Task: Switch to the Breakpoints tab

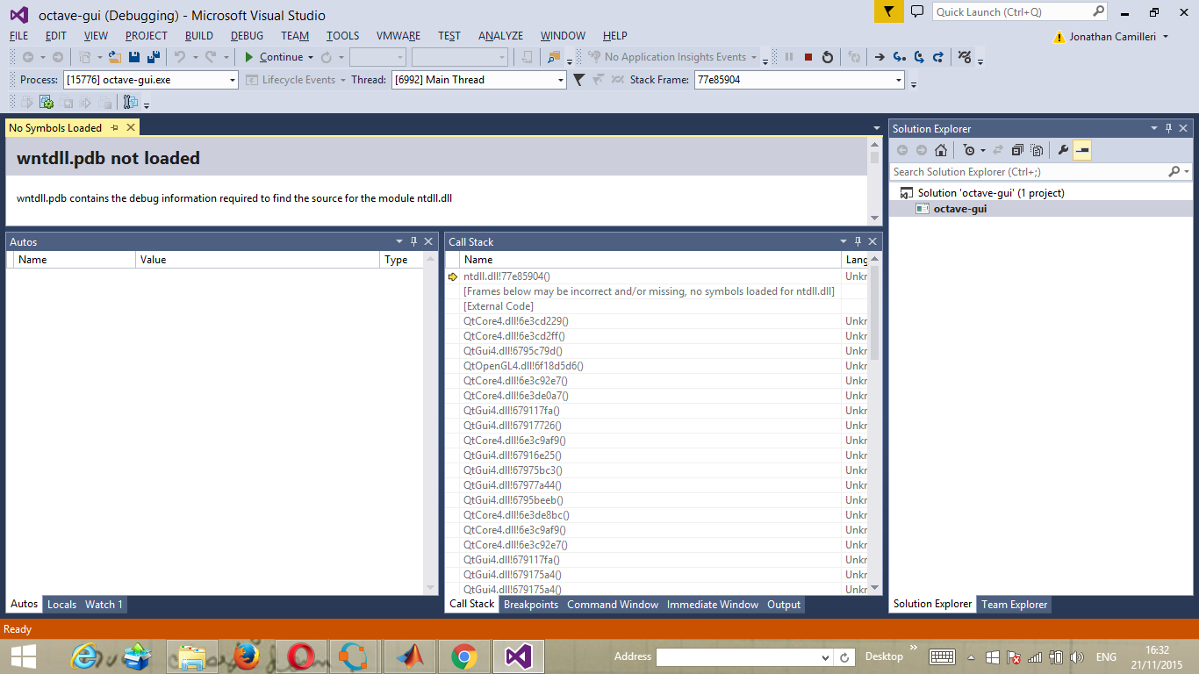Action: pos(531,605)
